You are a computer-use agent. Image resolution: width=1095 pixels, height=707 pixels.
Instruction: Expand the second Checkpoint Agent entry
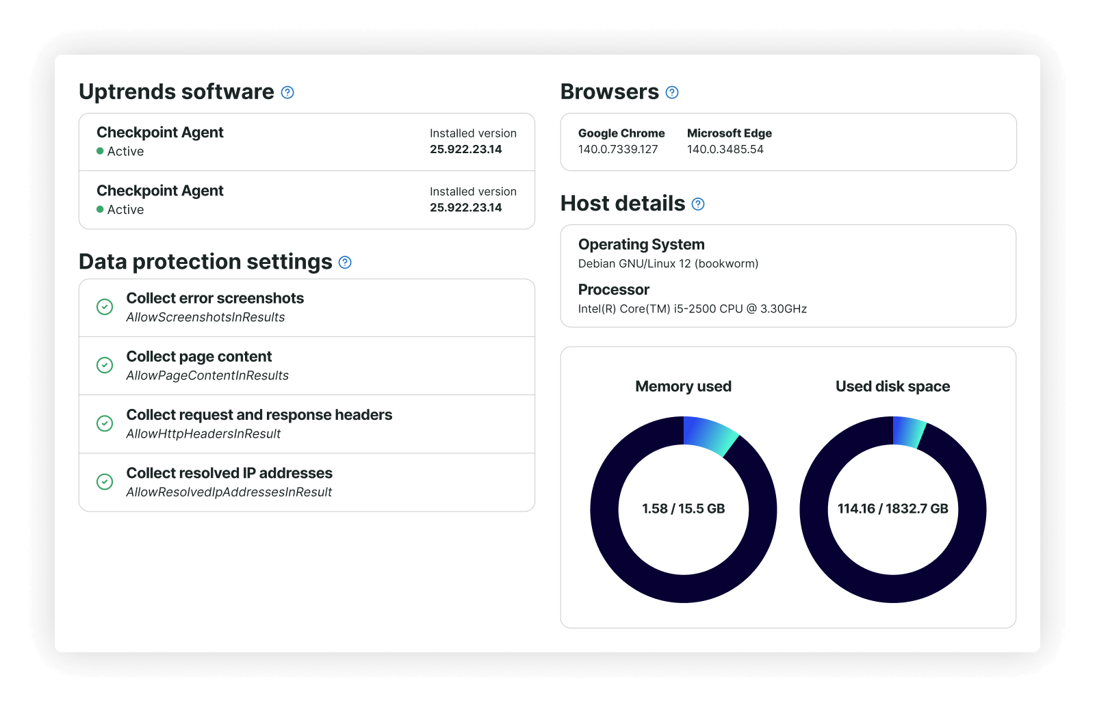[307, 200]
